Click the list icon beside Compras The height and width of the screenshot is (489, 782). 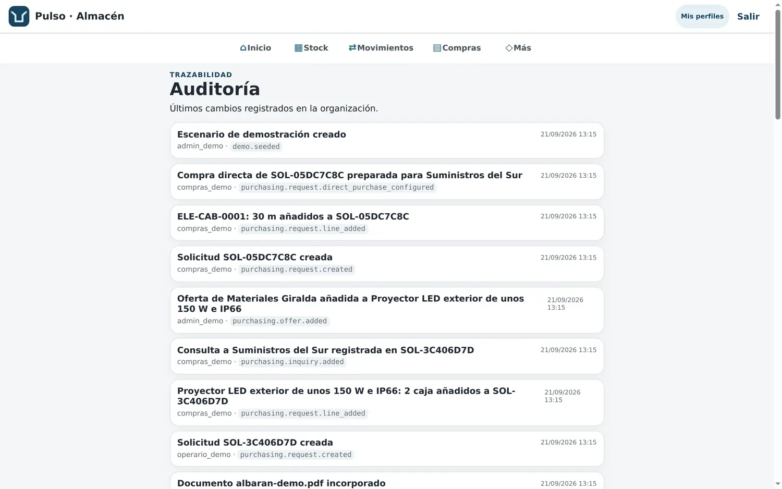[x=437, y=48]
